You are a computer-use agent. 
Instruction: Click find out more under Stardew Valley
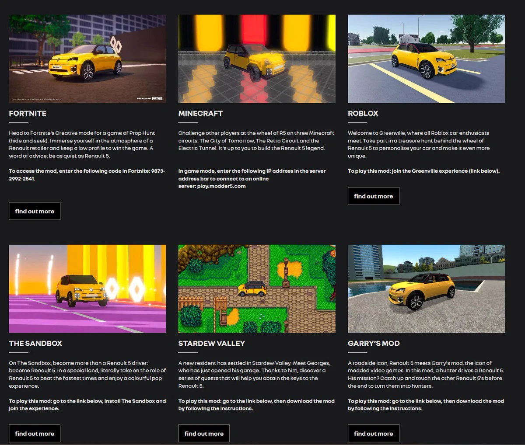pyautogui.click(x=204, y=434)
